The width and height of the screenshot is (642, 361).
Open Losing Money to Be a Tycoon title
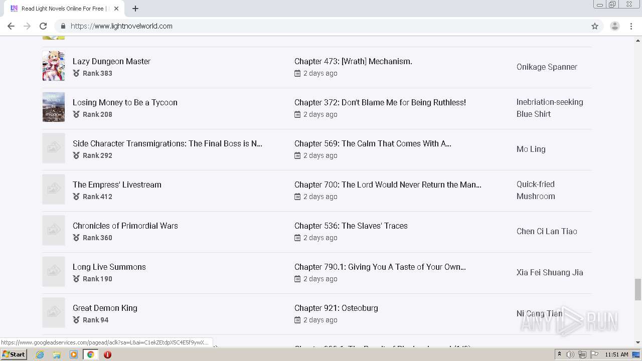[x=125, y=102]
